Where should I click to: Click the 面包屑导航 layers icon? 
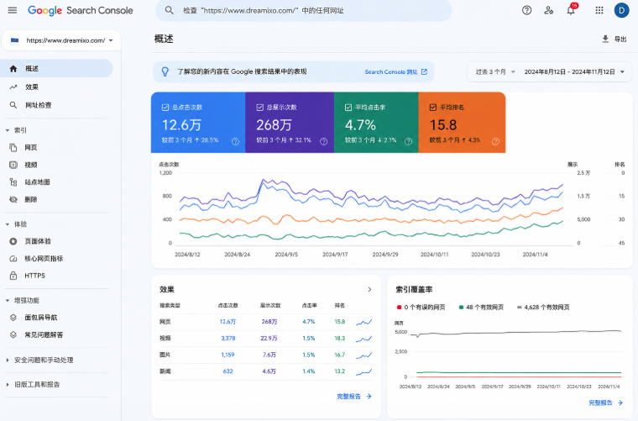13,318
